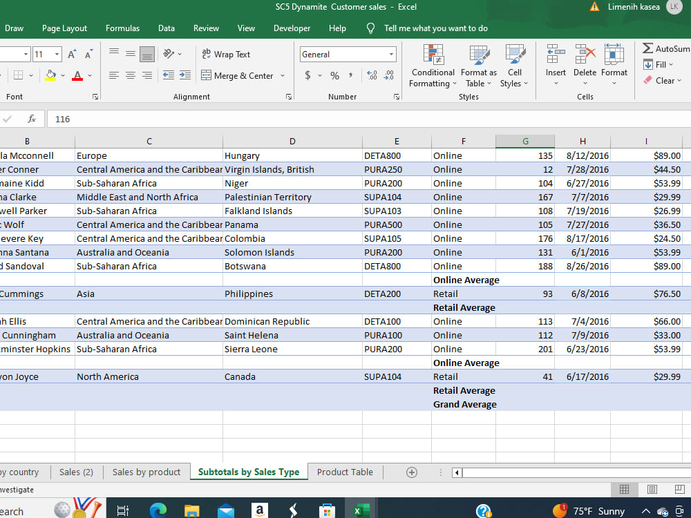Apply the Percent Style number format
This screenshot has width=691, height=518.
[x=334, y=76]
